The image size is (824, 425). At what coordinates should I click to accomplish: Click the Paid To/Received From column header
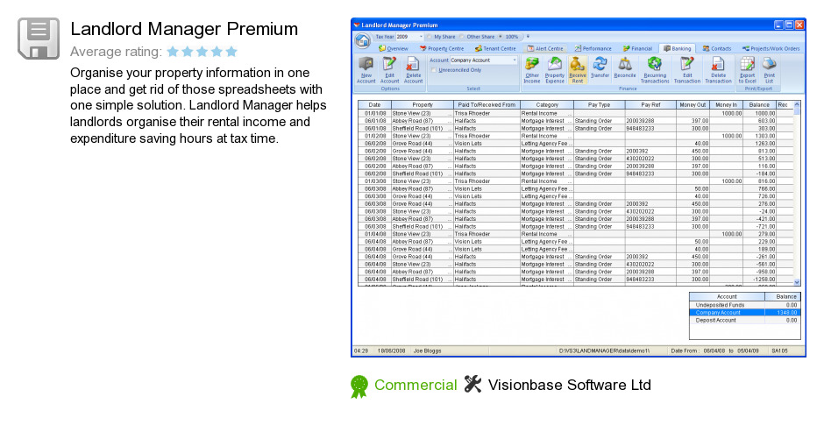[487, 105]
